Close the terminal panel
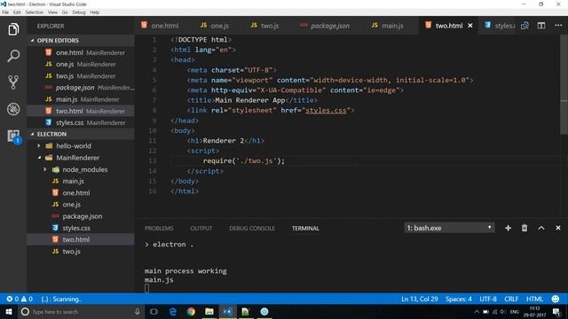 558,228
